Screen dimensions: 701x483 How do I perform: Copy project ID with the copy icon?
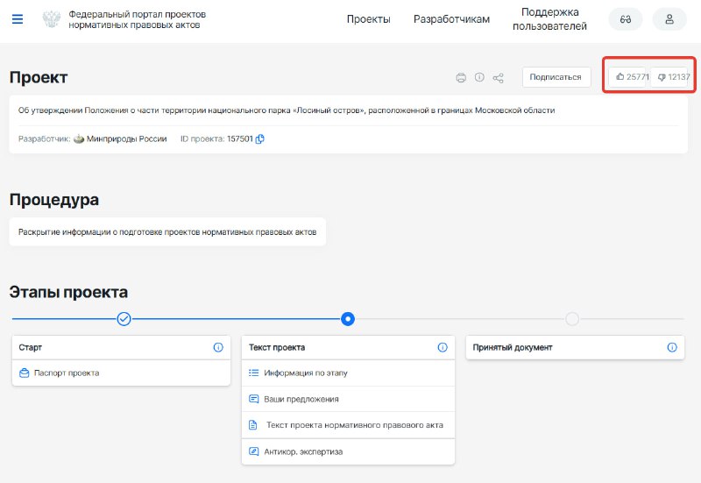coord(259,139)
